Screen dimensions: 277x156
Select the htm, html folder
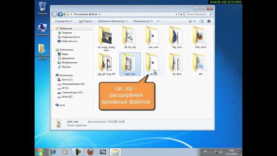(201, 37)
